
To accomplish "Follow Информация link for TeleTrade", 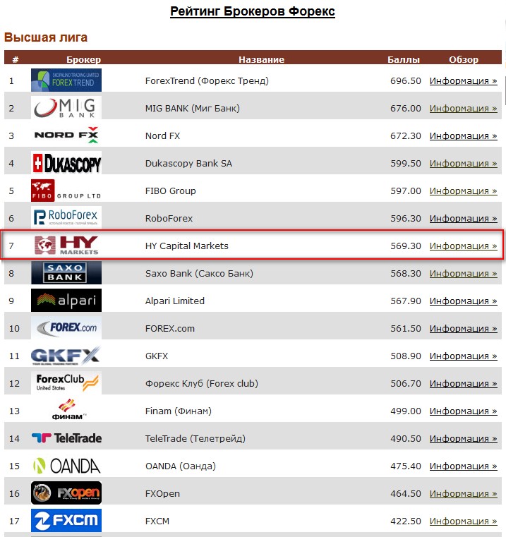I will pos(463,438).
